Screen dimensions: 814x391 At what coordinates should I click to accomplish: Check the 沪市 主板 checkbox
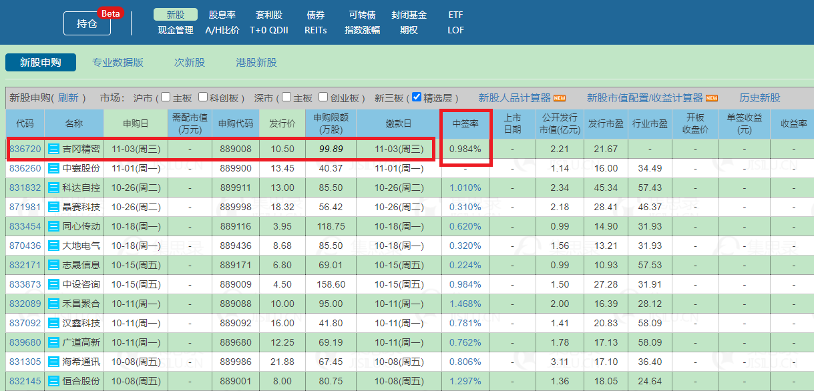[x=166, y=97]
